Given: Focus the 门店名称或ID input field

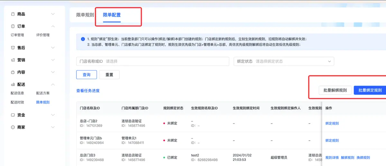Looking at the screenshot, I should (152, 61).
